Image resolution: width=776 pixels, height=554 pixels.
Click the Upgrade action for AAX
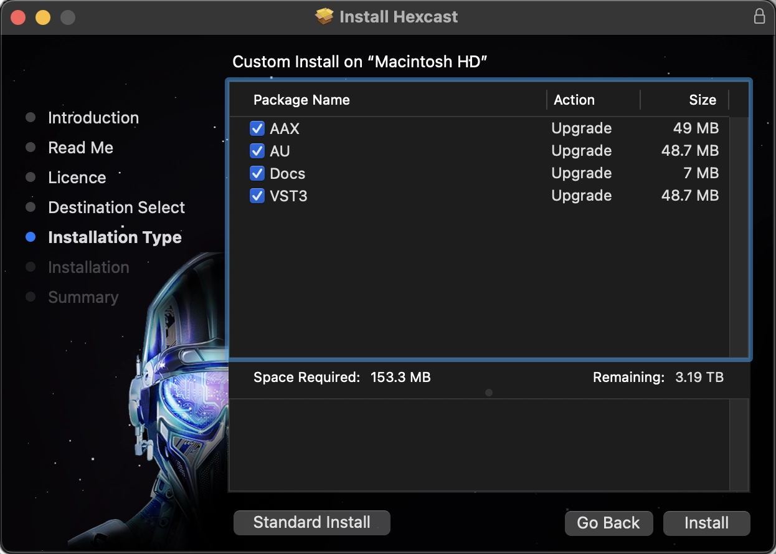point(581,128)
